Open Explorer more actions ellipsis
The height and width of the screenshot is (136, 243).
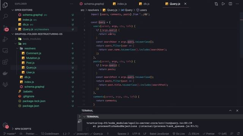71,4
